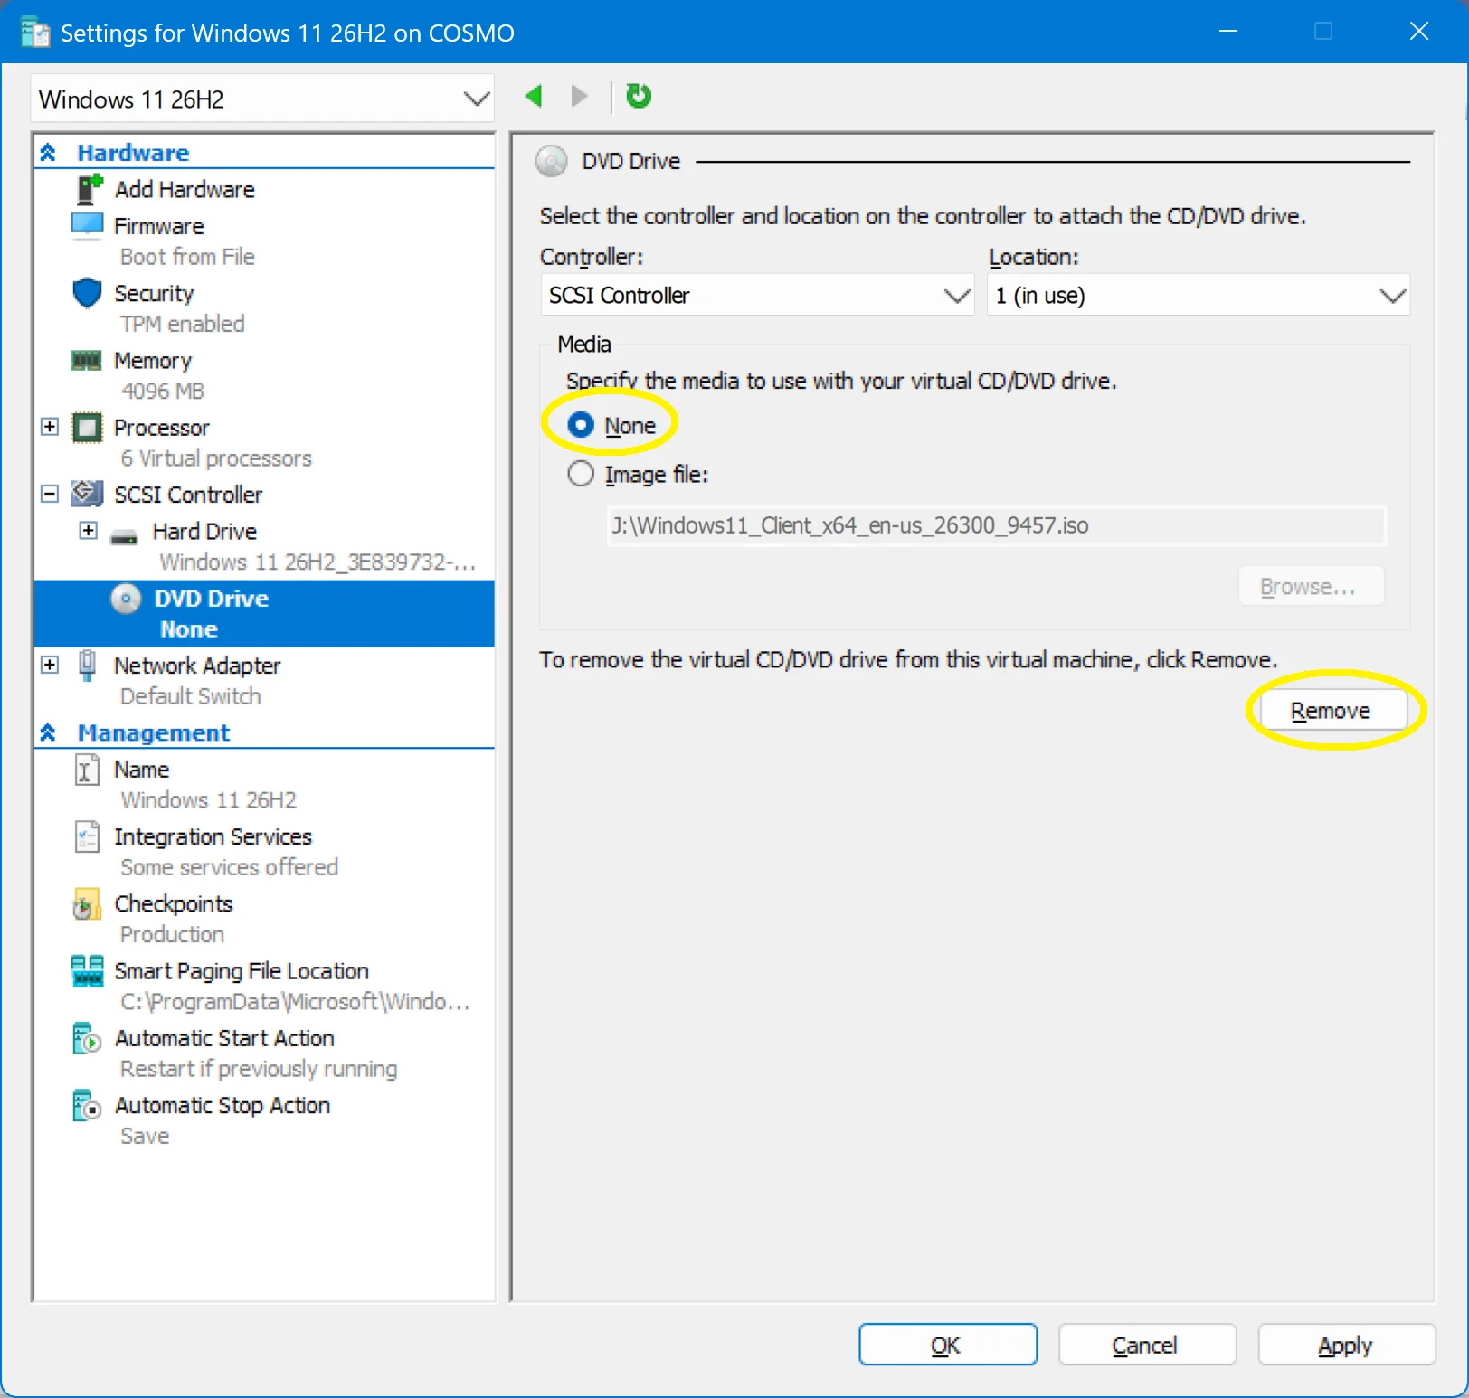Click the Memory chip icon

click(x=87, y=361)
